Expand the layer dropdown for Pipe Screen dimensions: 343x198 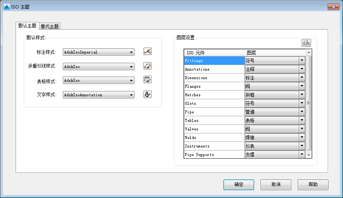[302, 111]
